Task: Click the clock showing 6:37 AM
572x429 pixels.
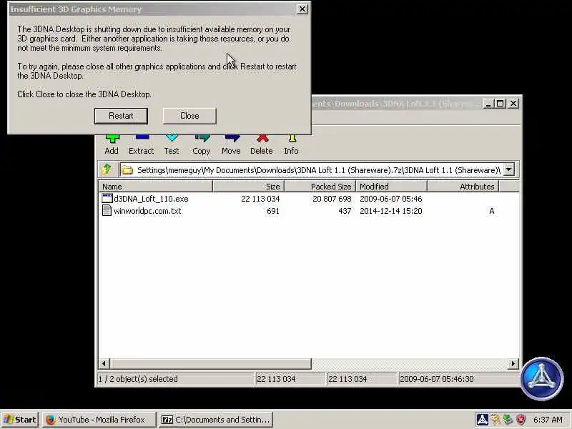Action: [548, 420]
